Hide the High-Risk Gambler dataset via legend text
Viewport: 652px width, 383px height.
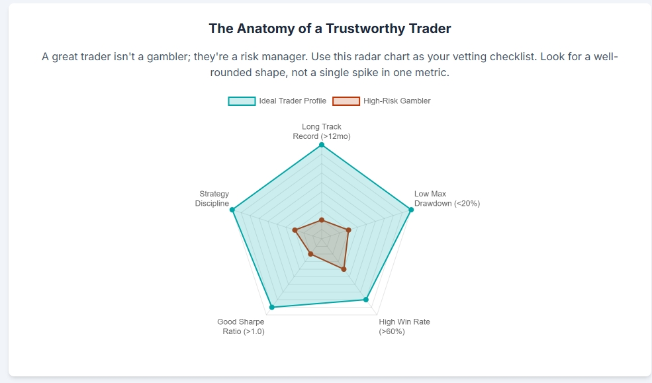[396, 101]
